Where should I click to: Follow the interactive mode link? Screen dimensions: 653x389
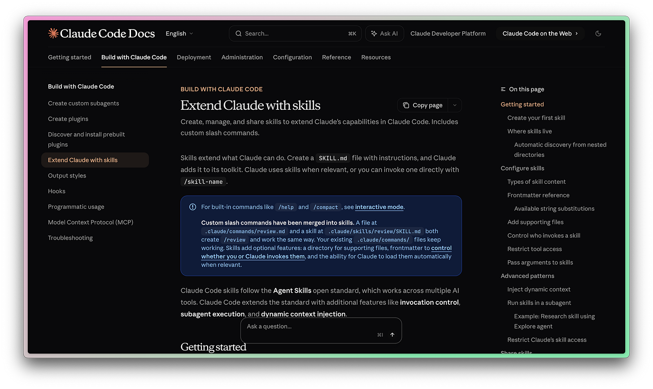click(x=379, y=207)
